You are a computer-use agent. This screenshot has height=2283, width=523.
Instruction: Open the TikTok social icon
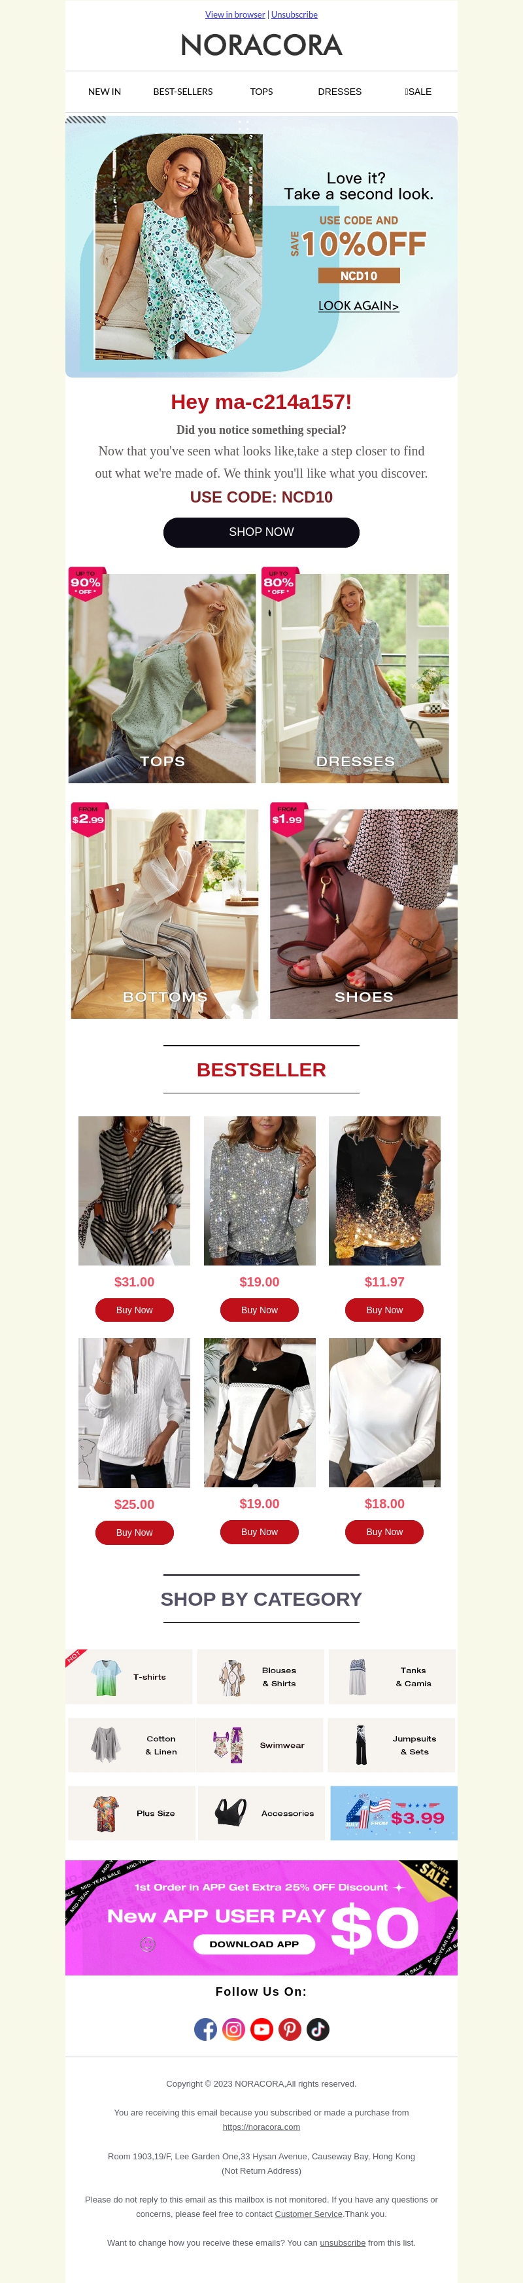(318, 2028)
